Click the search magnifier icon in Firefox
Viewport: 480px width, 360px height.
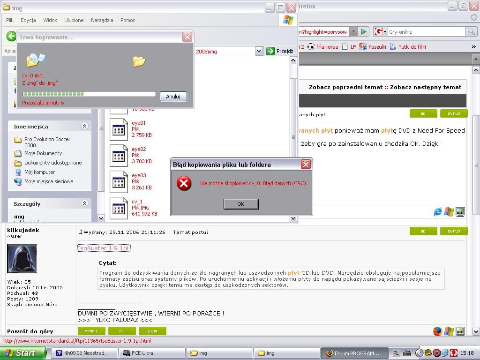pos(471,32)
